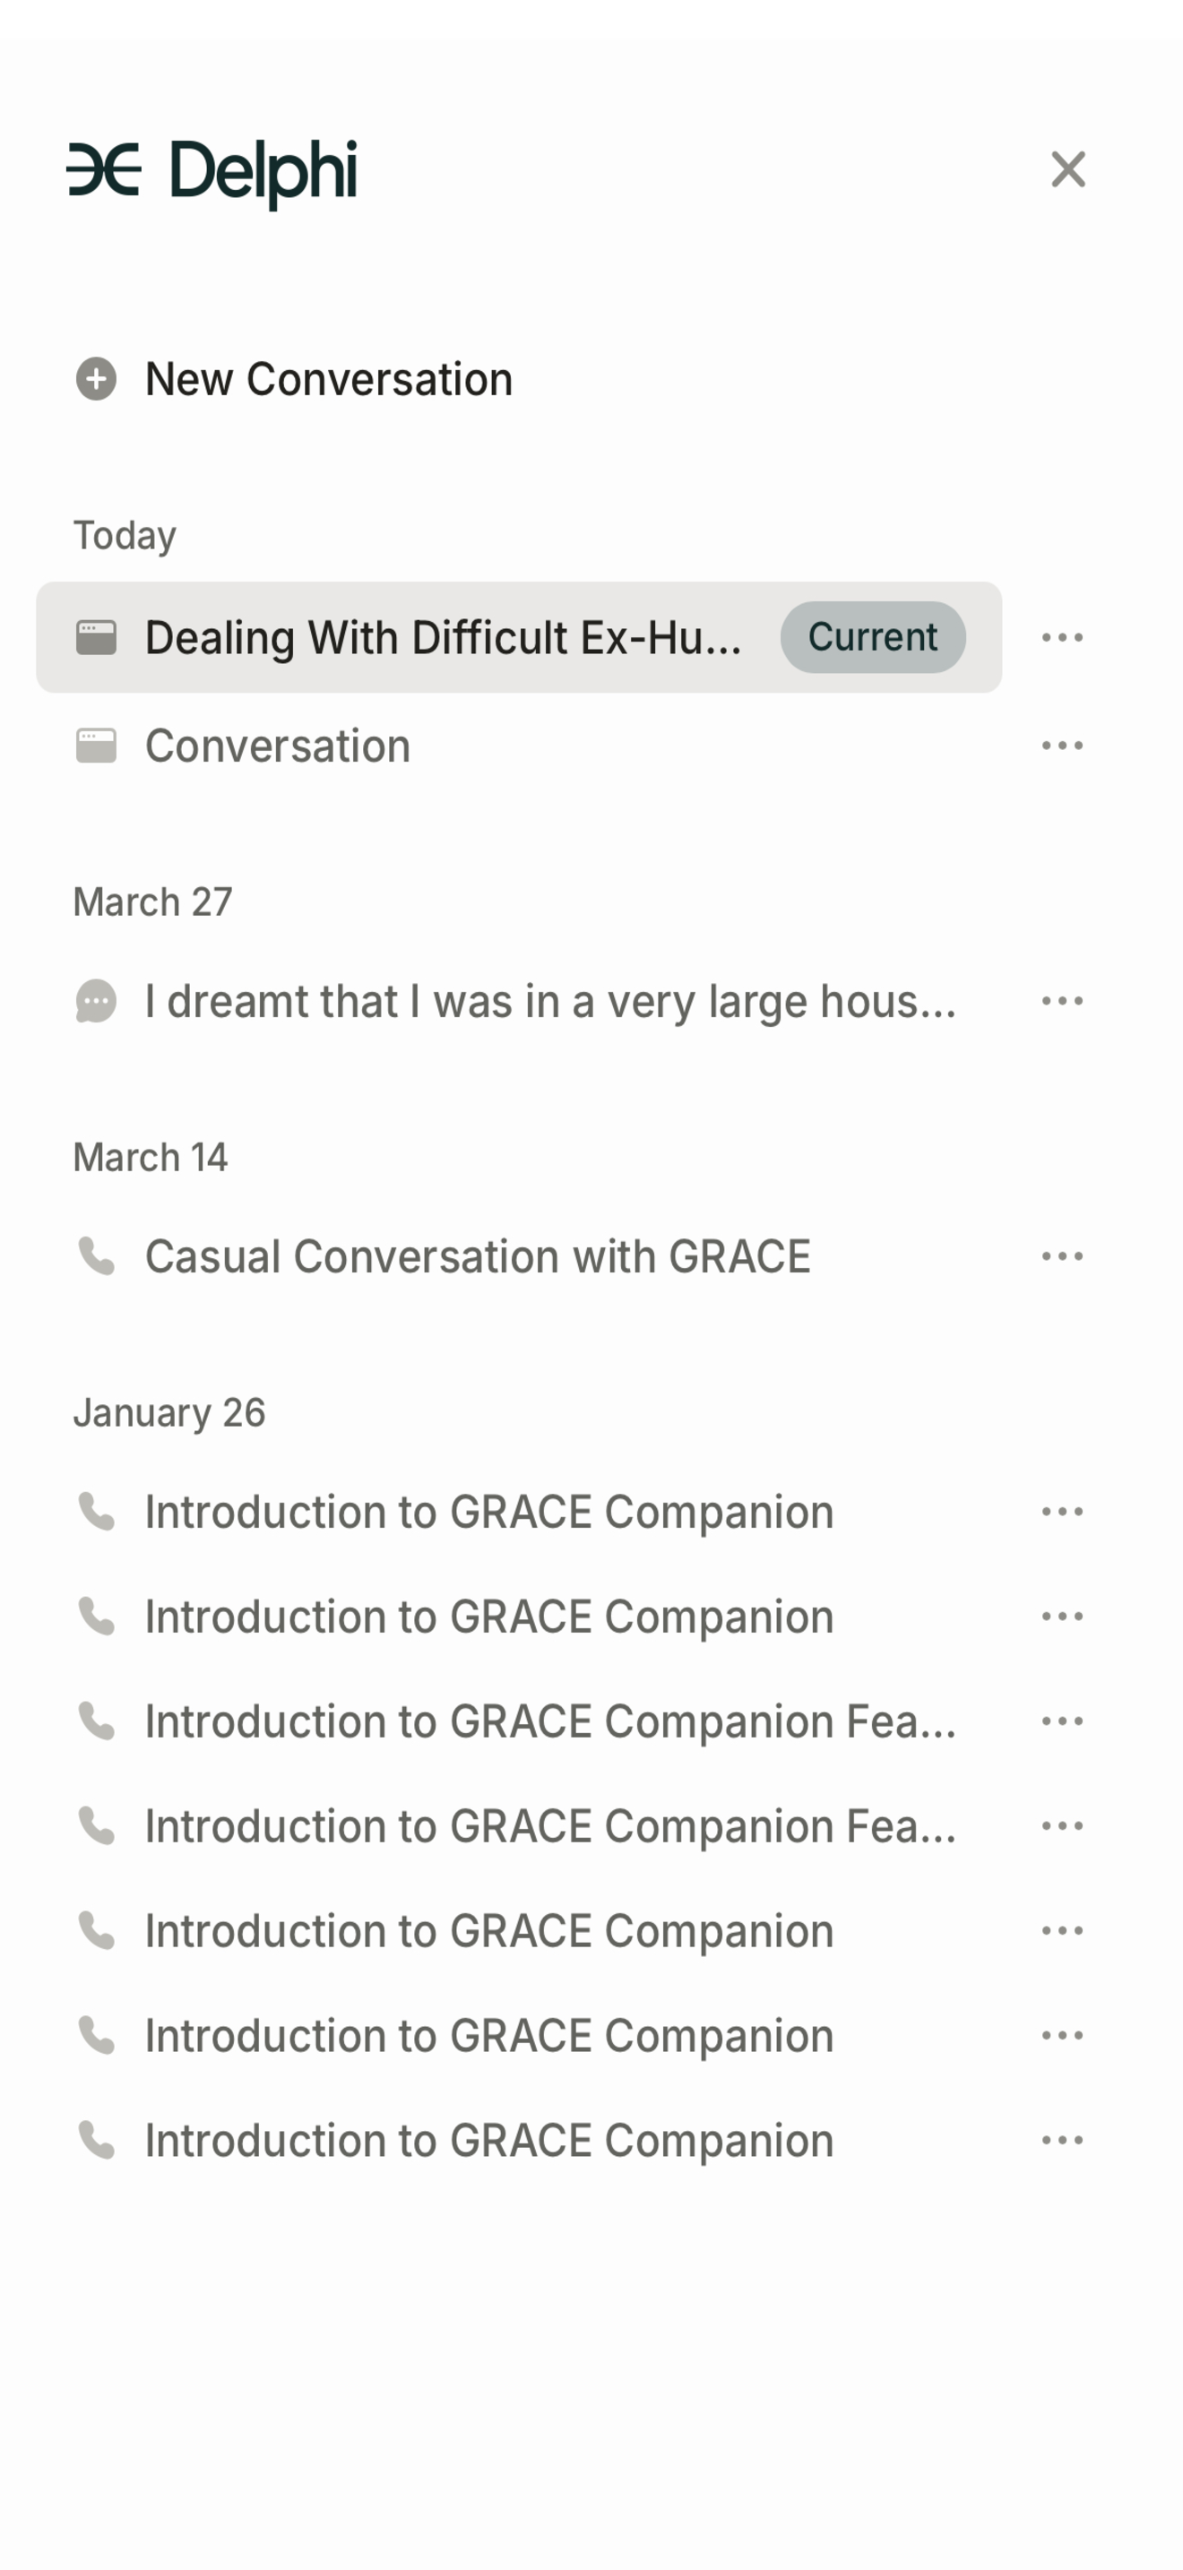Open options for first January 26 call
The width and height of the screenshot is (1183, 2570).
[x=1061, y=1513]
